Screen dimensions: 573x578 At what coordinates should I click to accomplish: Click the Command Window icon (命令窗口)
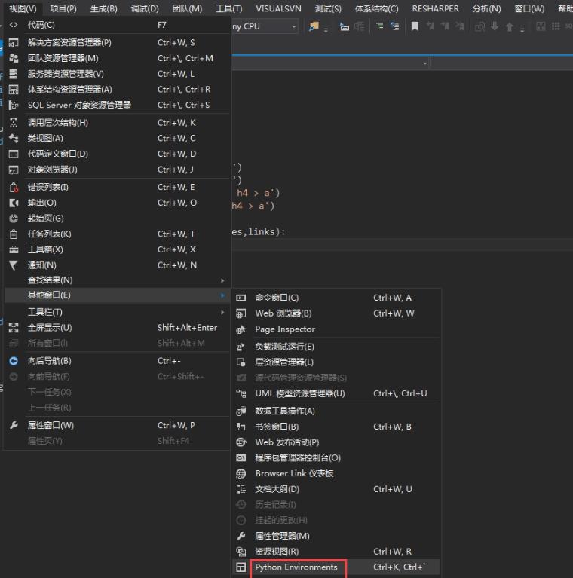241,298
